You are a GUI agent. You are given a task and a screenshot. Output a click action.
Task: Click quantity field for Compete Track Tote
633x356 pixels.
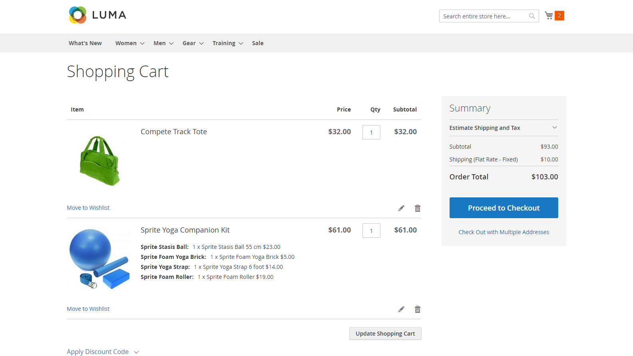[371, 132]
